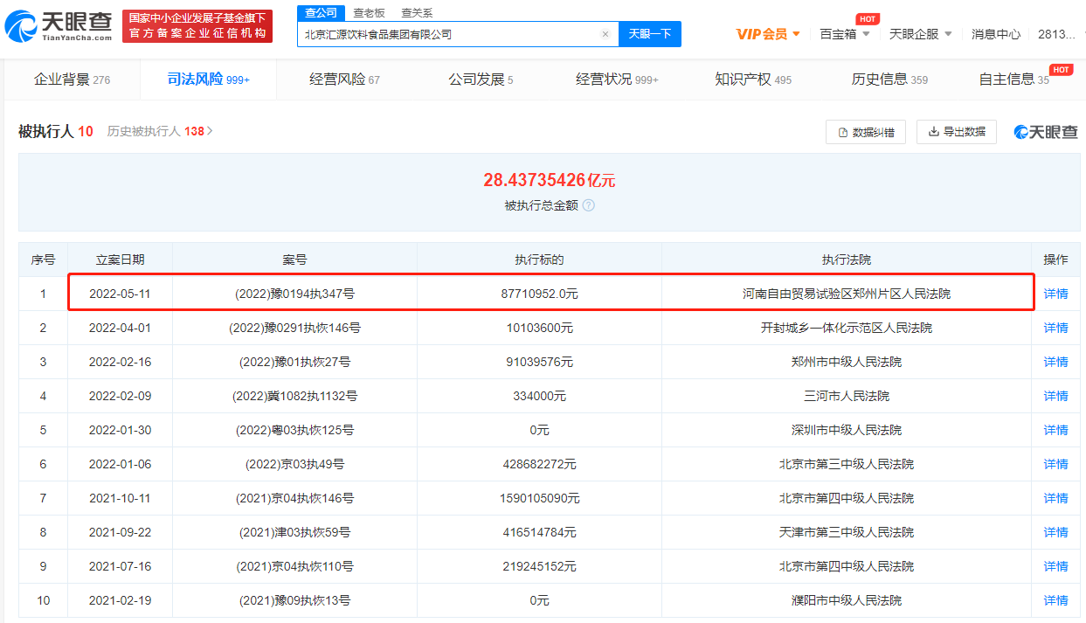This screenshot has height=623, width=1086.
Task: Open 详情 for case (2021)京04执恢110号
Action: click(x=1056, y=566)
